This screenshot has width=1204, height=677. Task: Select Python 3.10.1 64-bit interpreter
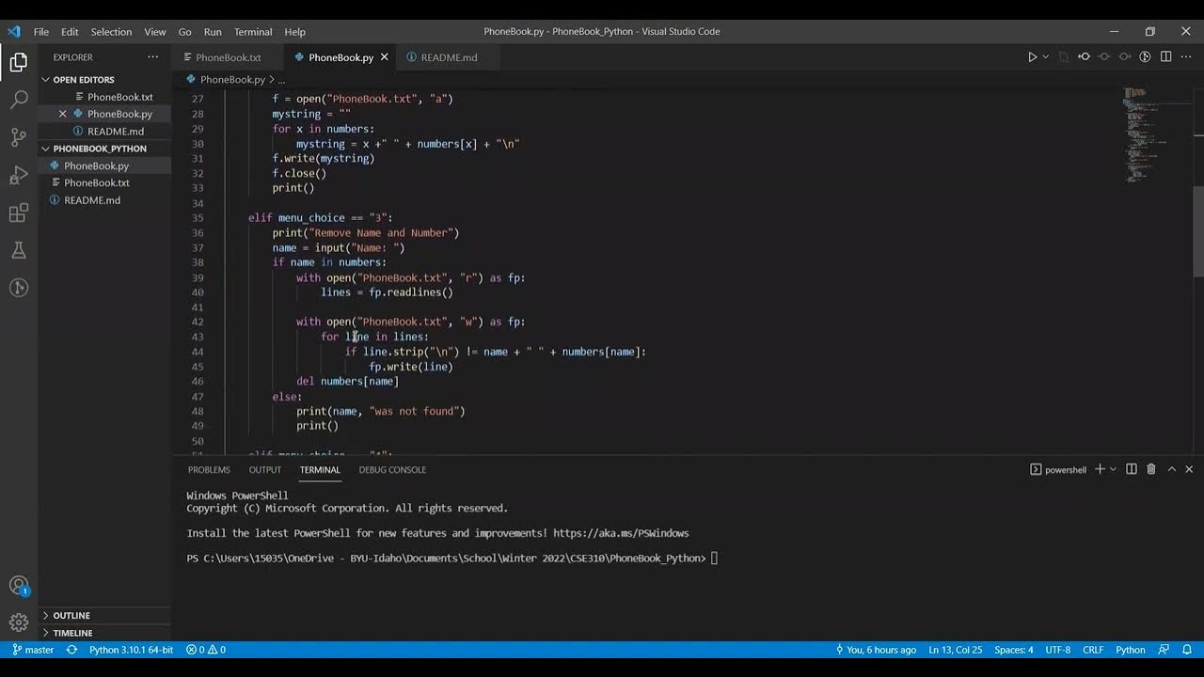[131, 650]
